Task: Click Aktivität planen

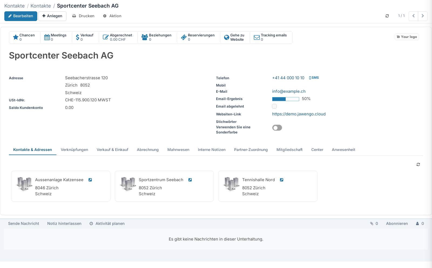Action: point(107,224)
